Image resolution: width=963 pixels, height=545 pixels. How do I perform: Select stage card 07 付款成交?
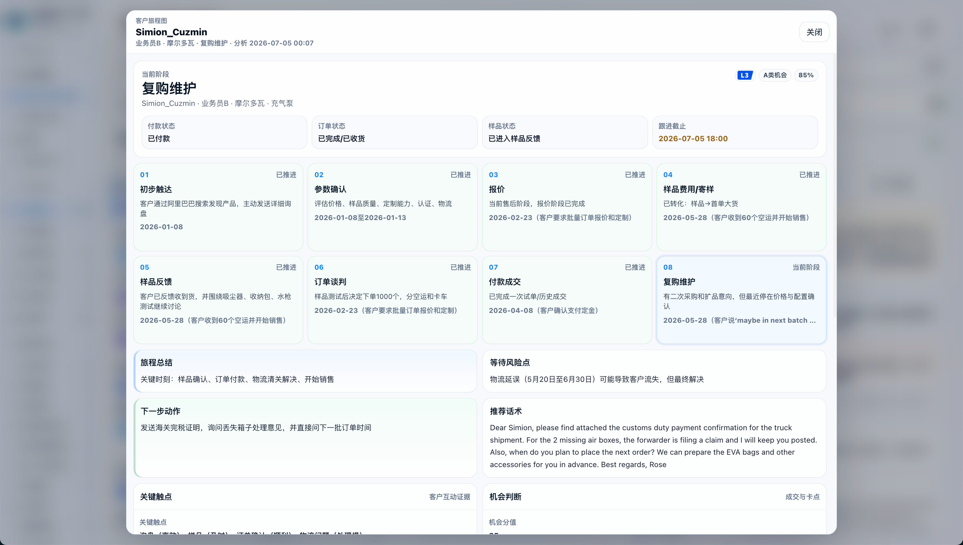pos(567,300)
